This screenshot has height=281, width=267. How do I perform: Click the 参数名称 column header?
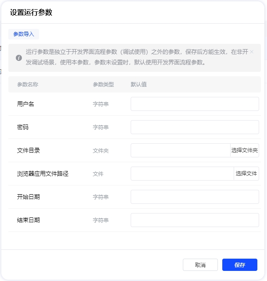[x=28, y=84]
